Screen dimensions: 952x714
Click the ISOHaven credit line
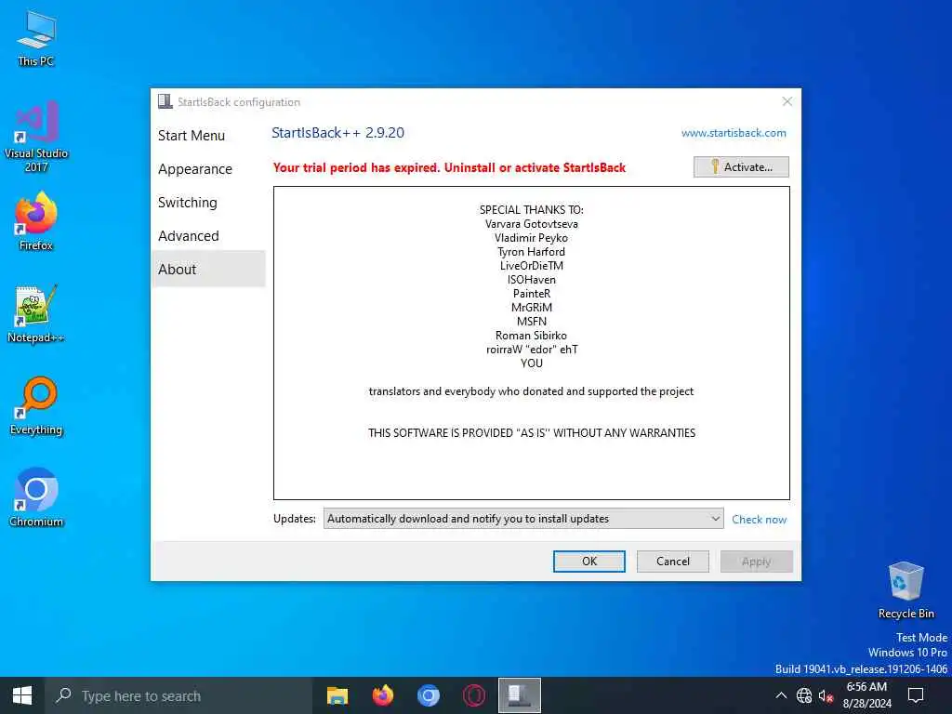pos(531,280)
